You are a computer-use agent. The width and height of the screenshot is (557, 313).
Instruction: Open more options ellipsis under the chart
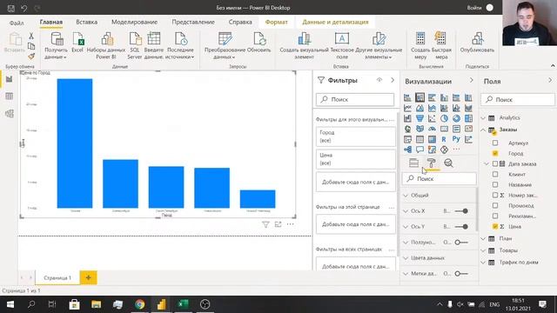[x=290, y=224]
